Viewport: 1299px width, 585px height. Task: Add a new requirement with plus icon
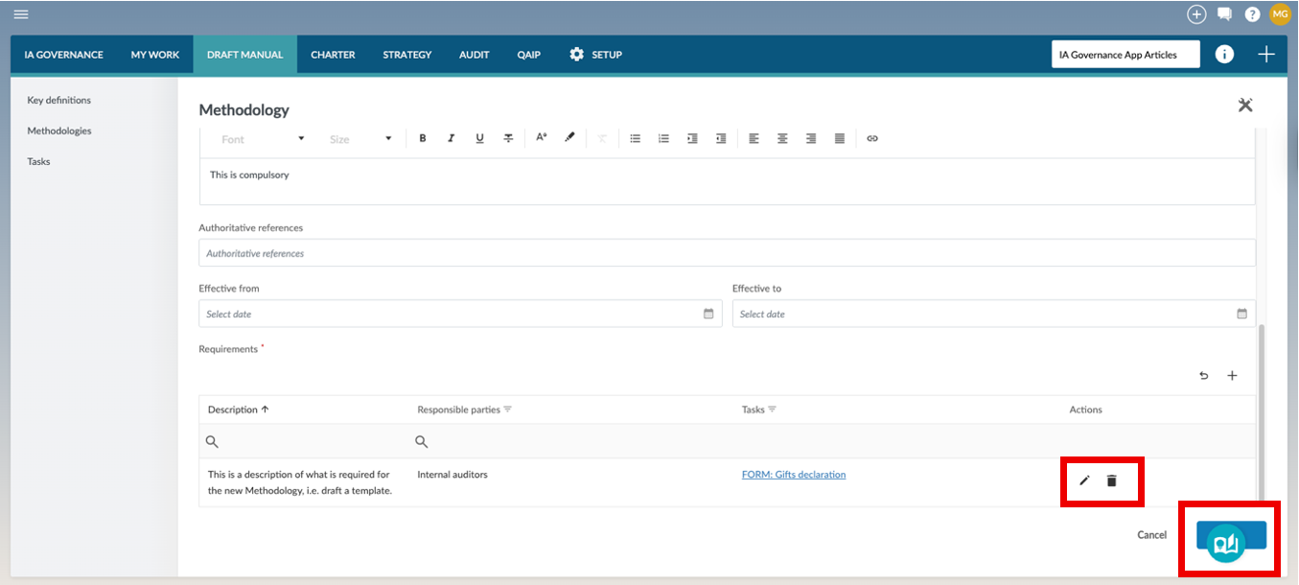click(1233, 376)
